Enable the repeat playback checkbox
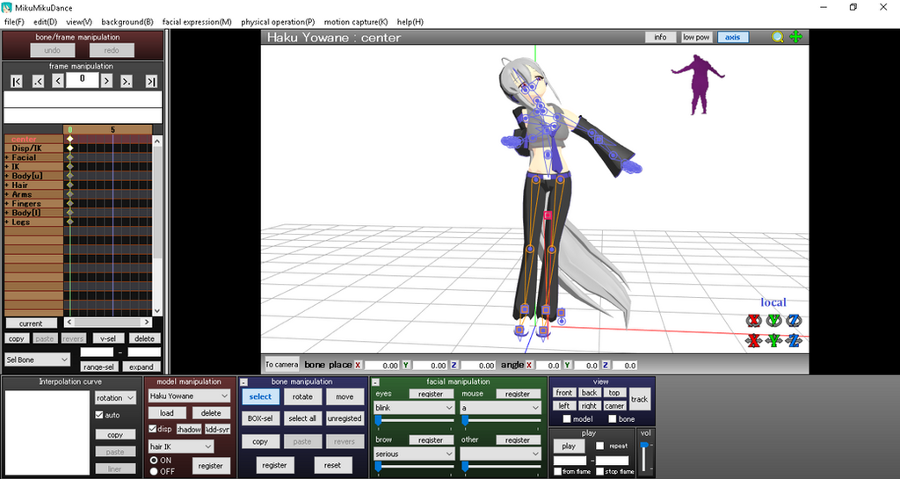The width and height of the screenshot is (900, 479). click(599, 446)
